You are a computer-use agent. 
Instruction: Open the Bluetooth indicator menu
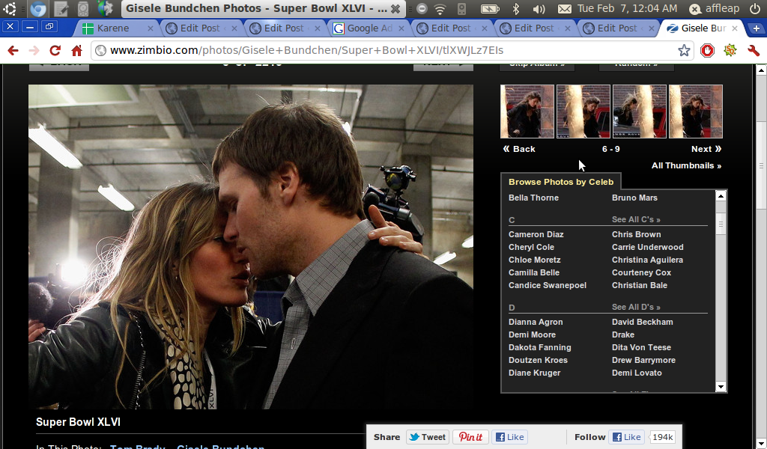coord(515,9)
